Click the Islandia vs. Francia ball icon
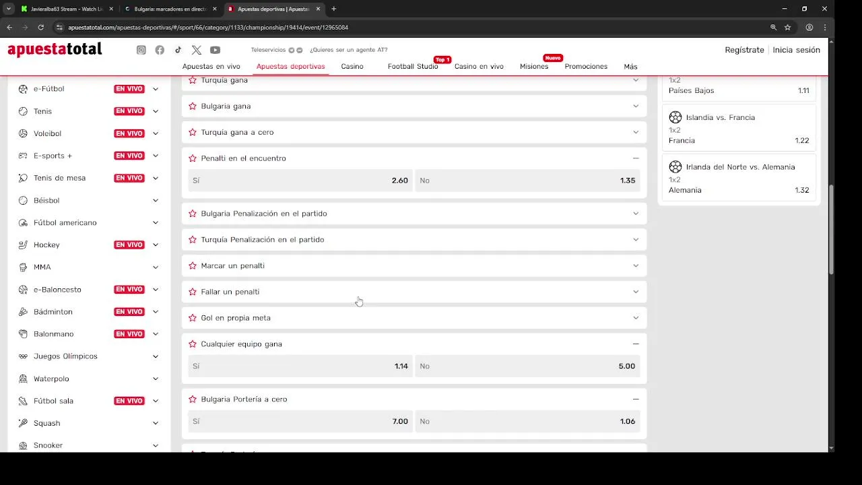 675,117
